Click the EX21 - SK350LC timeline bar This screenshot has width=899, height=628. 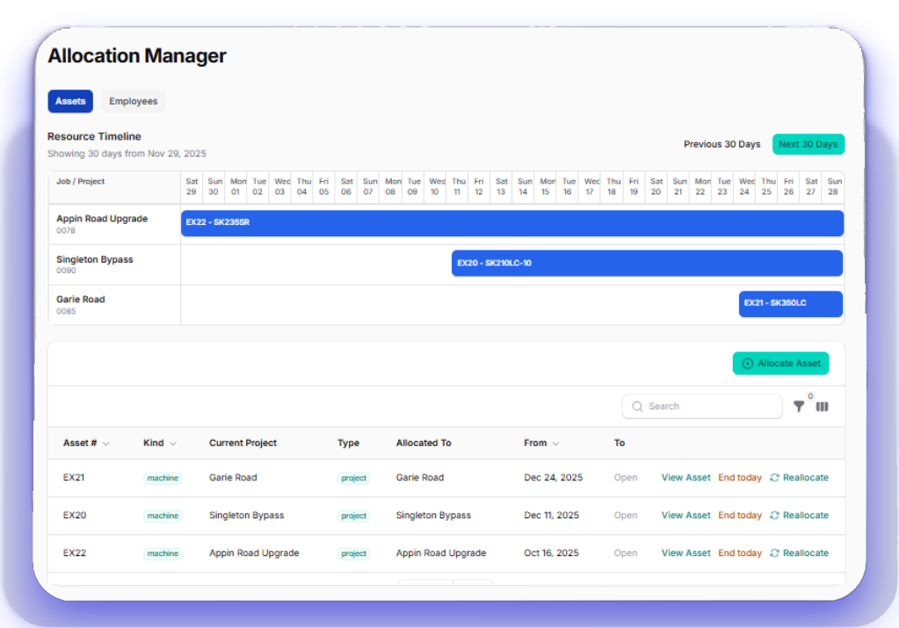pos(790,304)
